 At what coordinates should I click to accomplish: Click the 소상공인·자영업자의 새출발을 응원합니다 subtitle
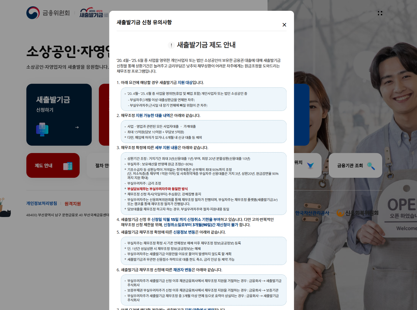coord(67,67)
